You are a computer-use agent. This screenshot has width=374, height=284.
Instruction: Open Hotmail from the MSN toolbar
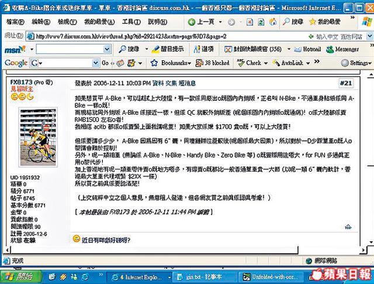point(307,49)
